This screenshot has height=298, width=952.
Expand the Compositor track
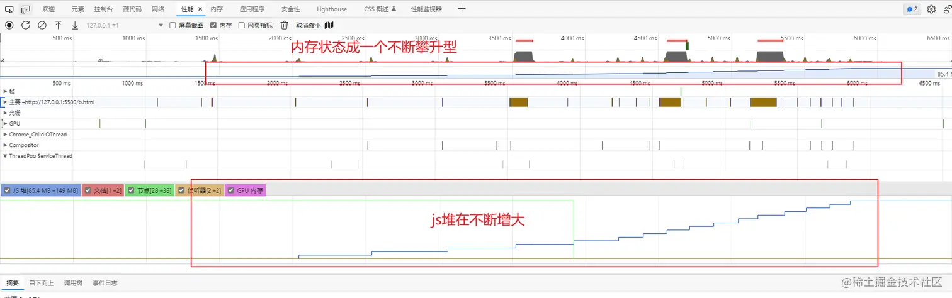coord(5,145)
